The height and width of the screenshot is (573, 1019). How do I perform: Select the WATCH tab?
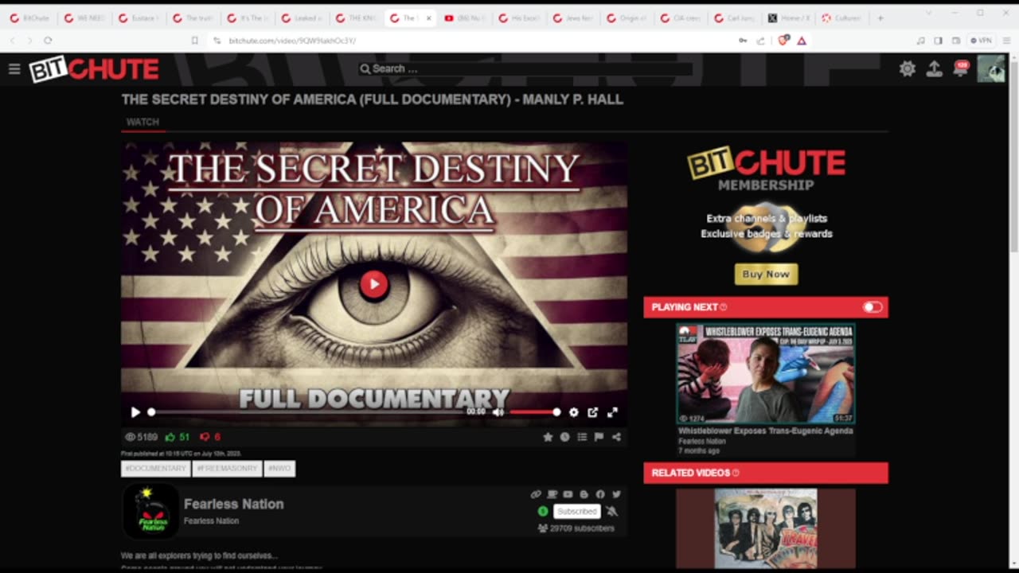tap(143, 122)
